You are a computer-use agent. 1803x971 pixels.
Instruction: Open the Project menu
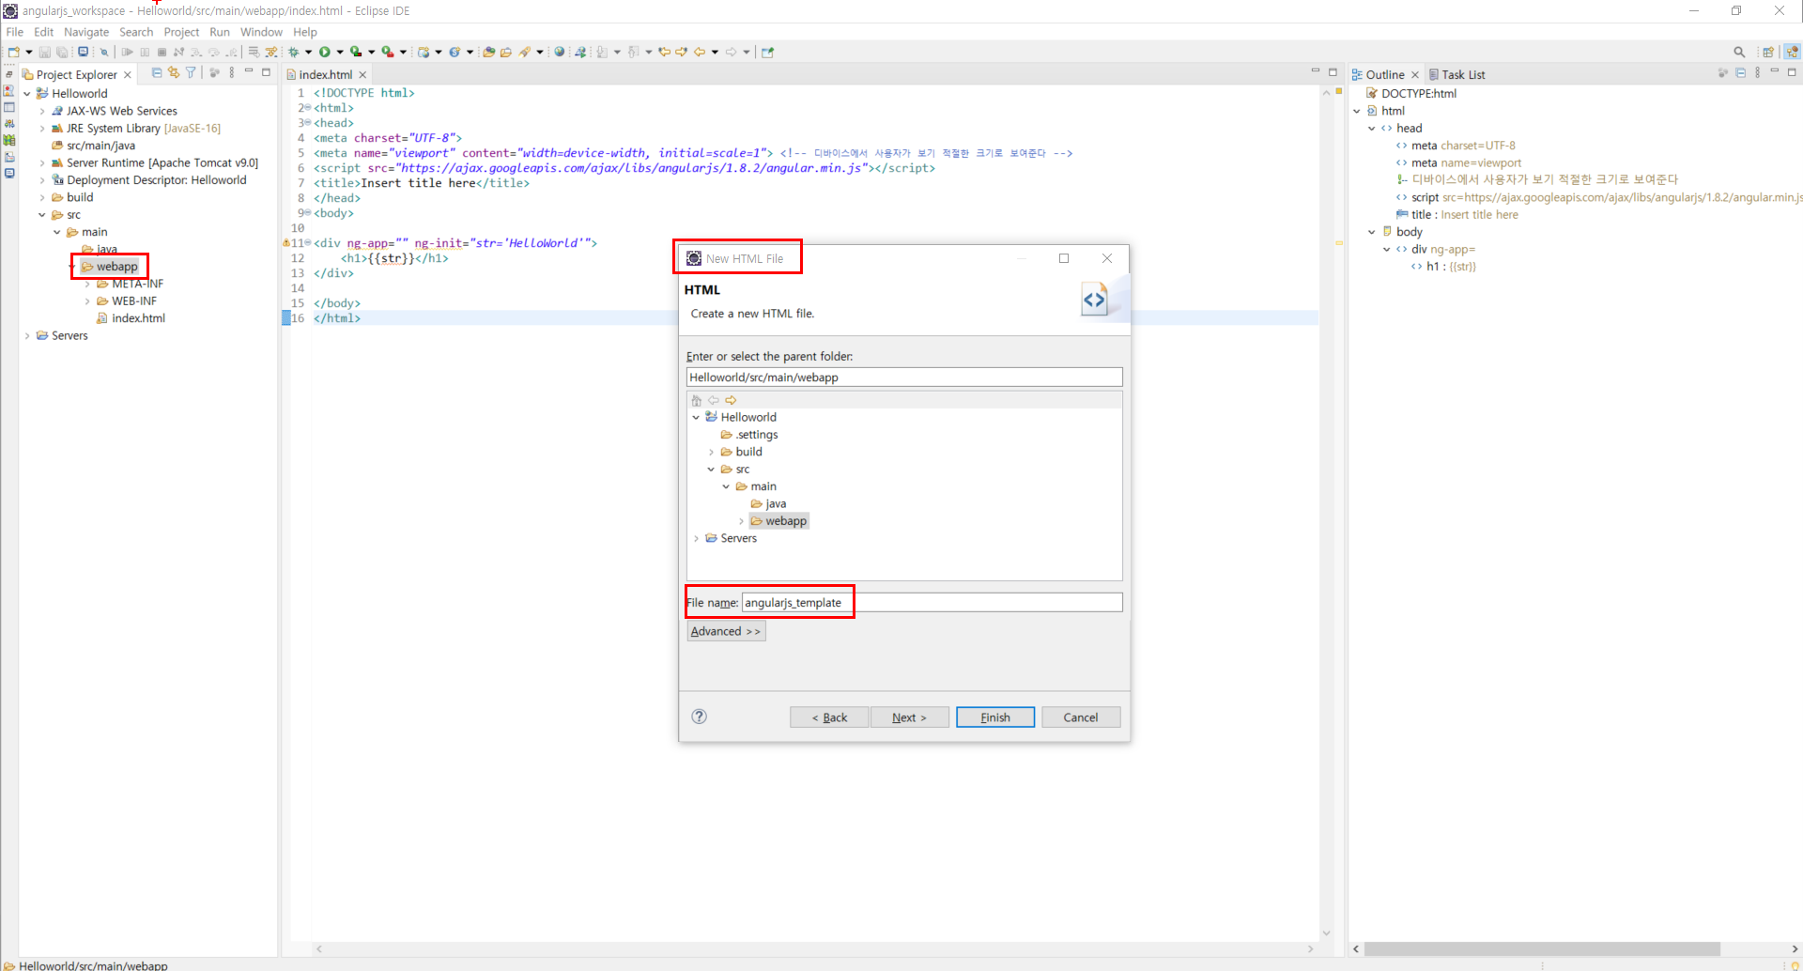click(181, 32)
